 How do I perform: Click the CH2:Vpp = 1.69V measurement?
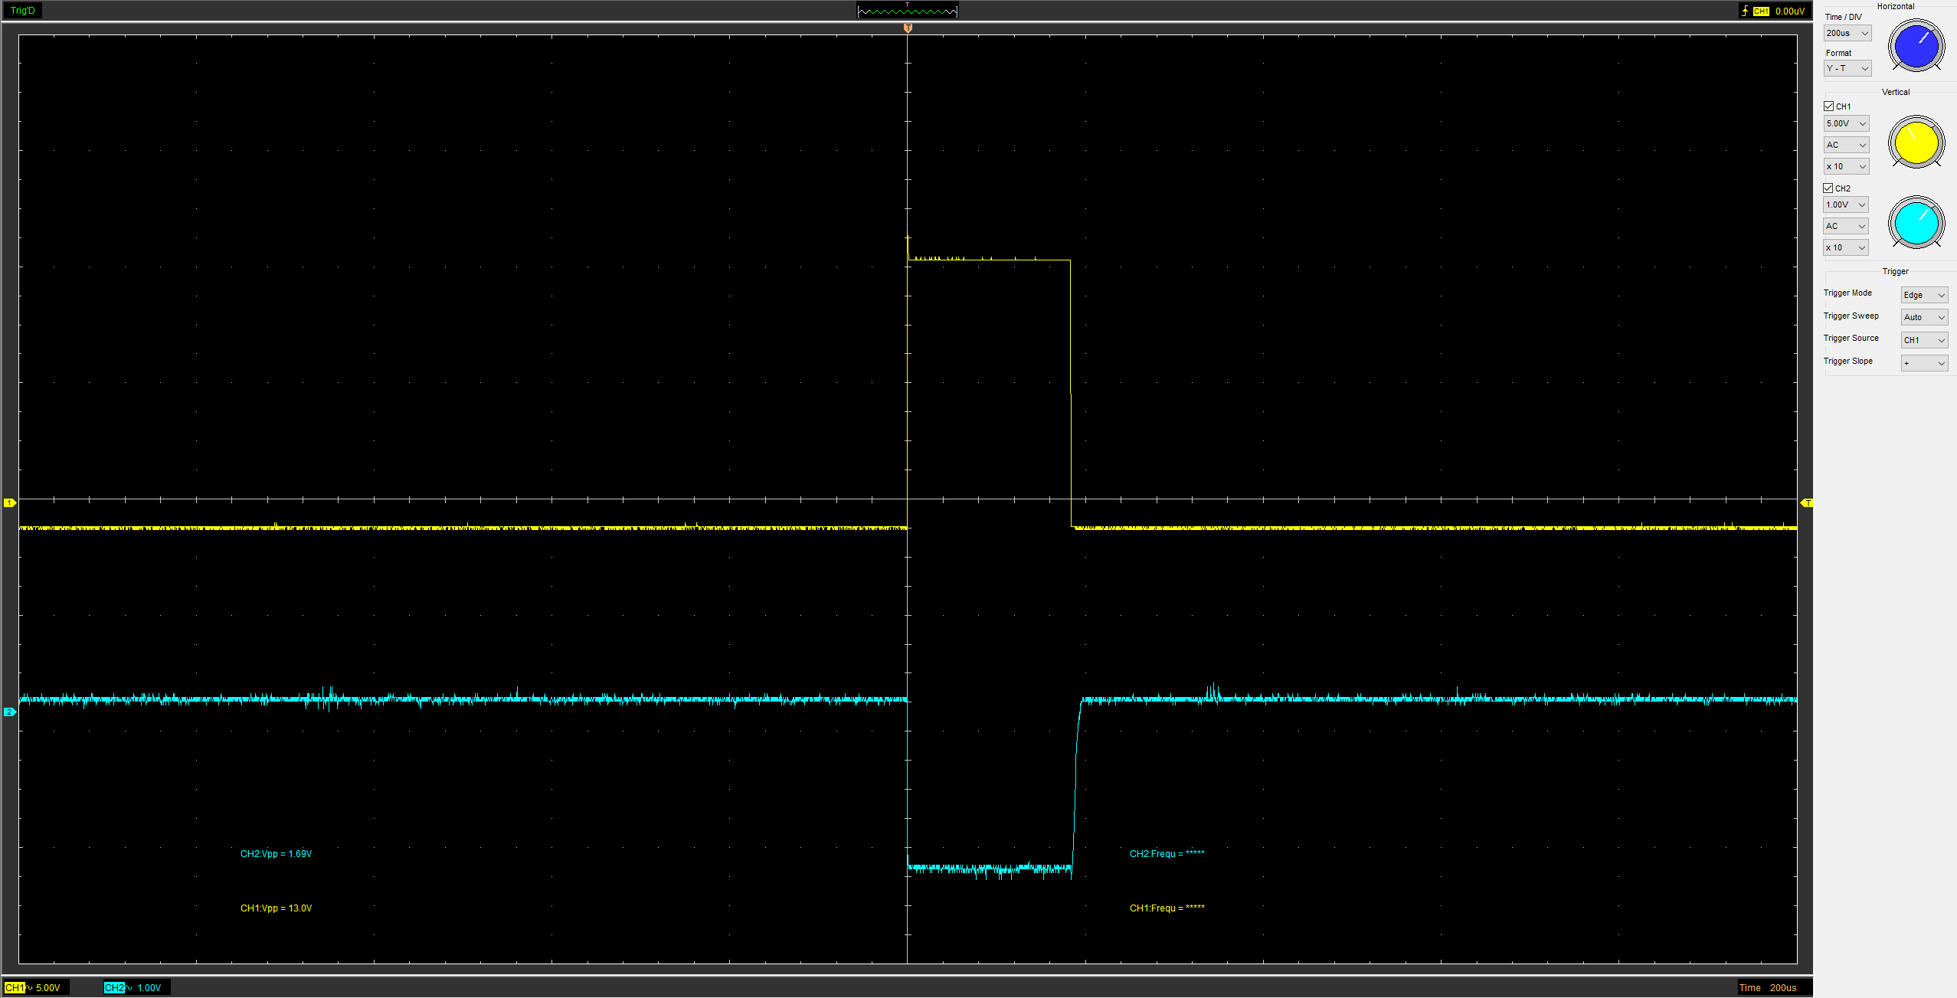(276, 854)
